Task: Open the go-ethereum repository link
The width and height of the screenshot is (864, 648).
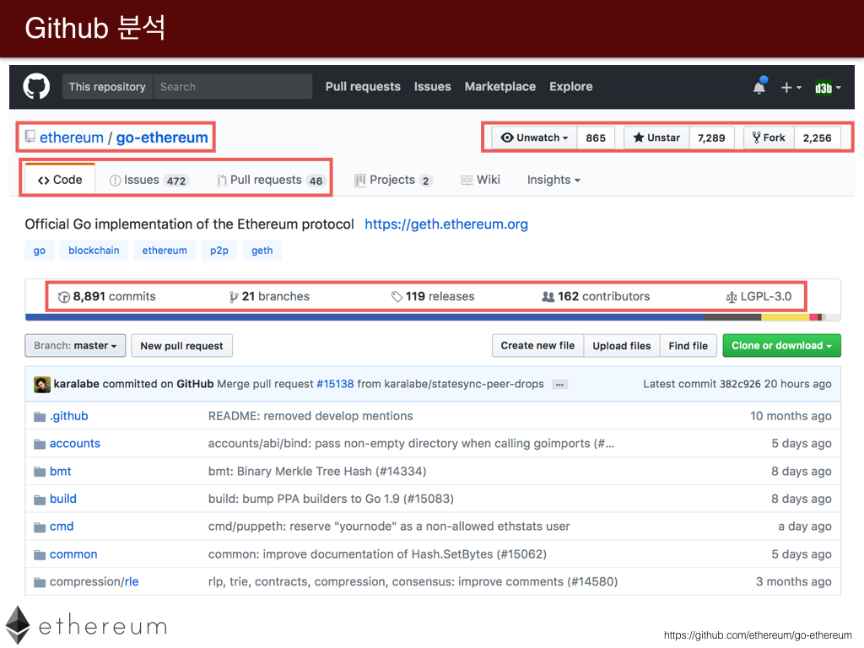Action: (162, 138)
